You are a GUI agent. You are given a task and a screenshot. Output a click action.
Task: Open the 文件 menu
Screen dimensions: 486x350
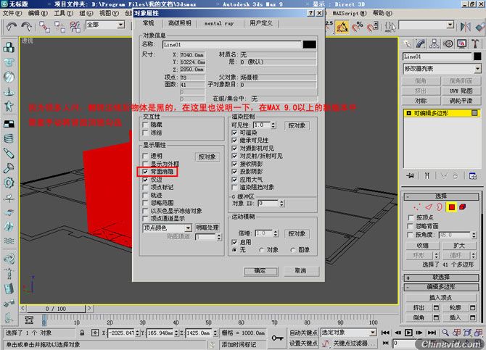12,13
